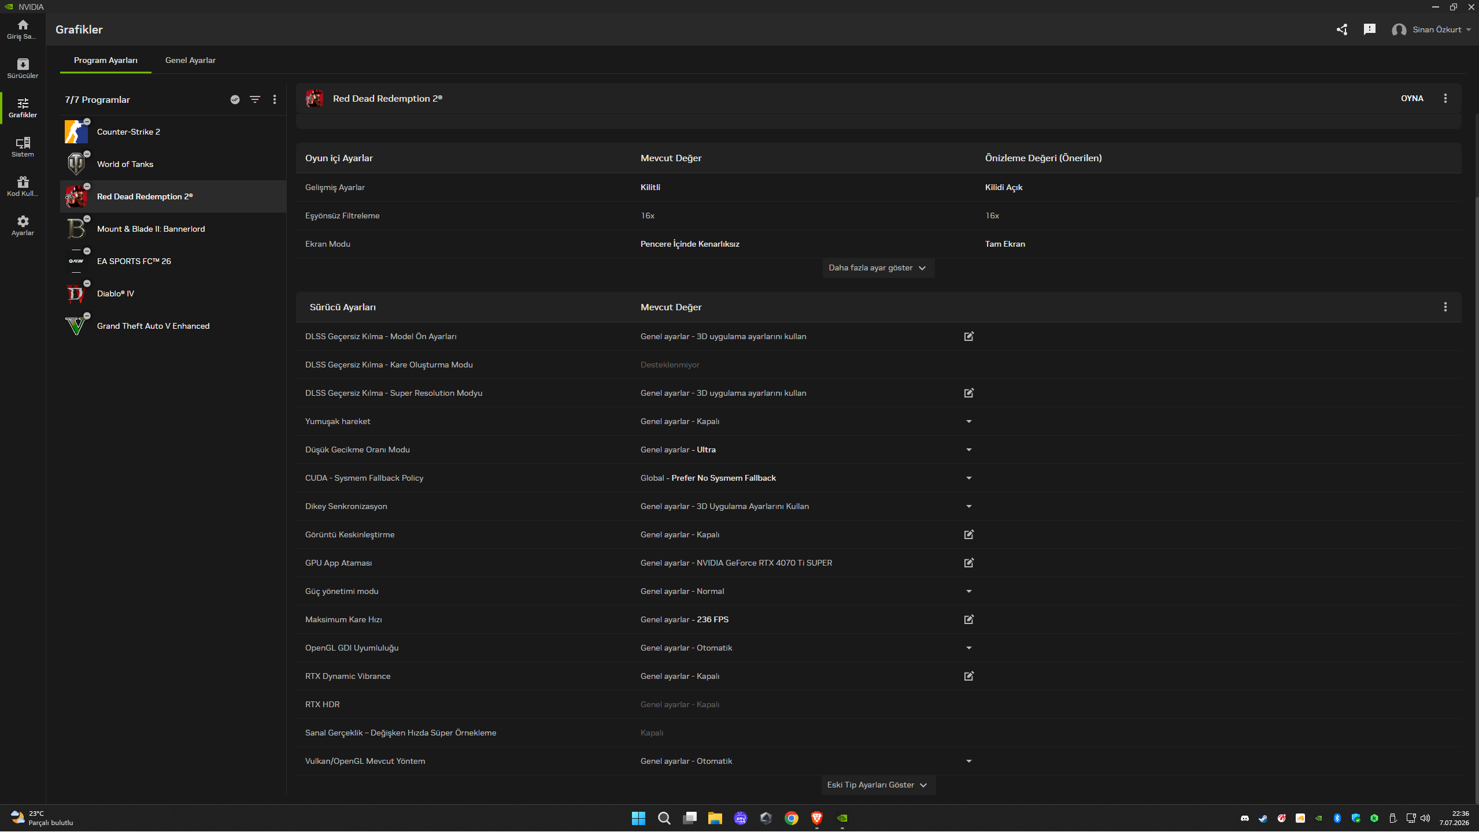Open the Dikey Senkronizasyon dropdown

pyautogui.click(x=969, y=506)
